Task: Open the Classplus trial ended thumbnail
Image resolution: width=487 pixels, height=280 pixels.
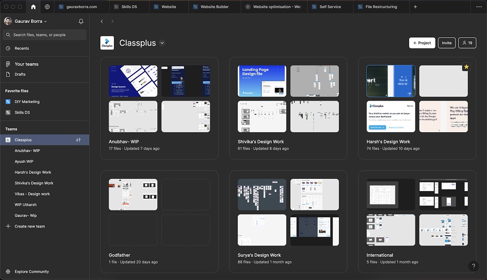Action: coord(391,116)
